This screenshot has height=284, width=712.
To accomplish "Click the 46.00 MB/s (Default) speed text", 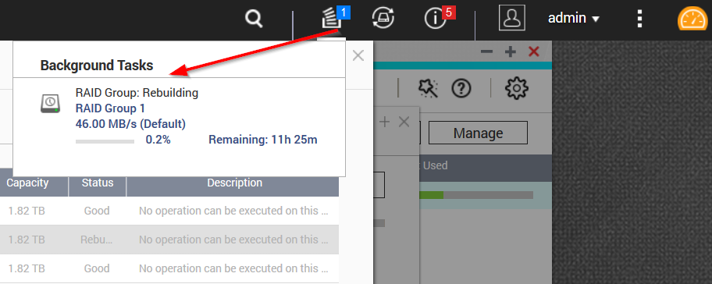I will 131,124.
